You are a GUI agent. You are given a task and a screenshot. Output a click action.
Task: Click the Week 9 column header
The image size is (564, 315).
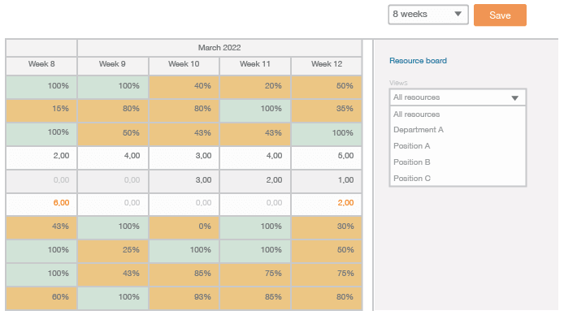pyautogui.click(x=113, y=66)
